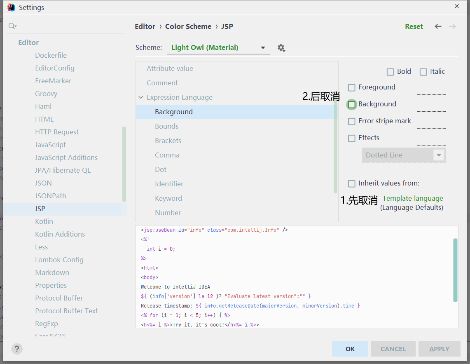Select Lombok Config in the sidebar
The width and height of the screenshot is (470, 364).
point(59,260)
